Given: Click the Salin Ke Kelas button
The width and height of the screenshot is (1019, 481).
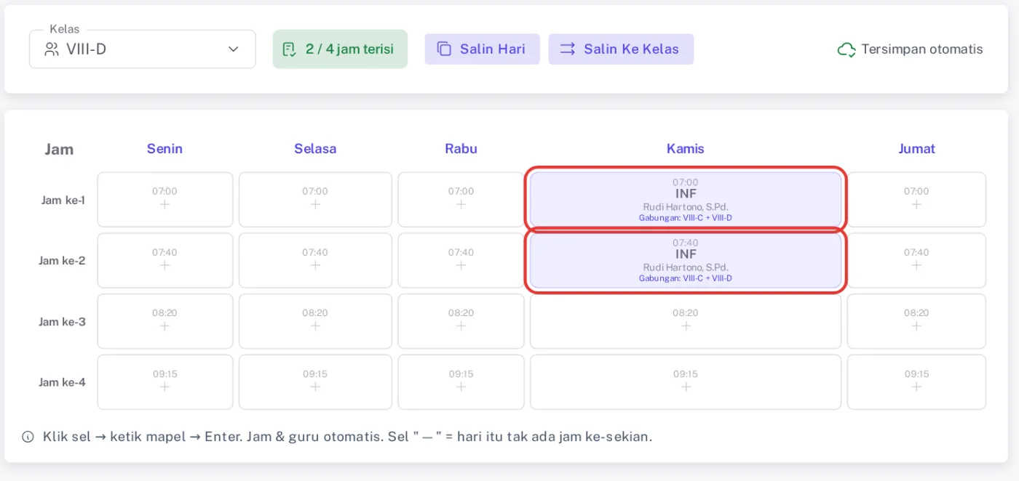Looking at the screenshot, I should (x=621, y=49).
